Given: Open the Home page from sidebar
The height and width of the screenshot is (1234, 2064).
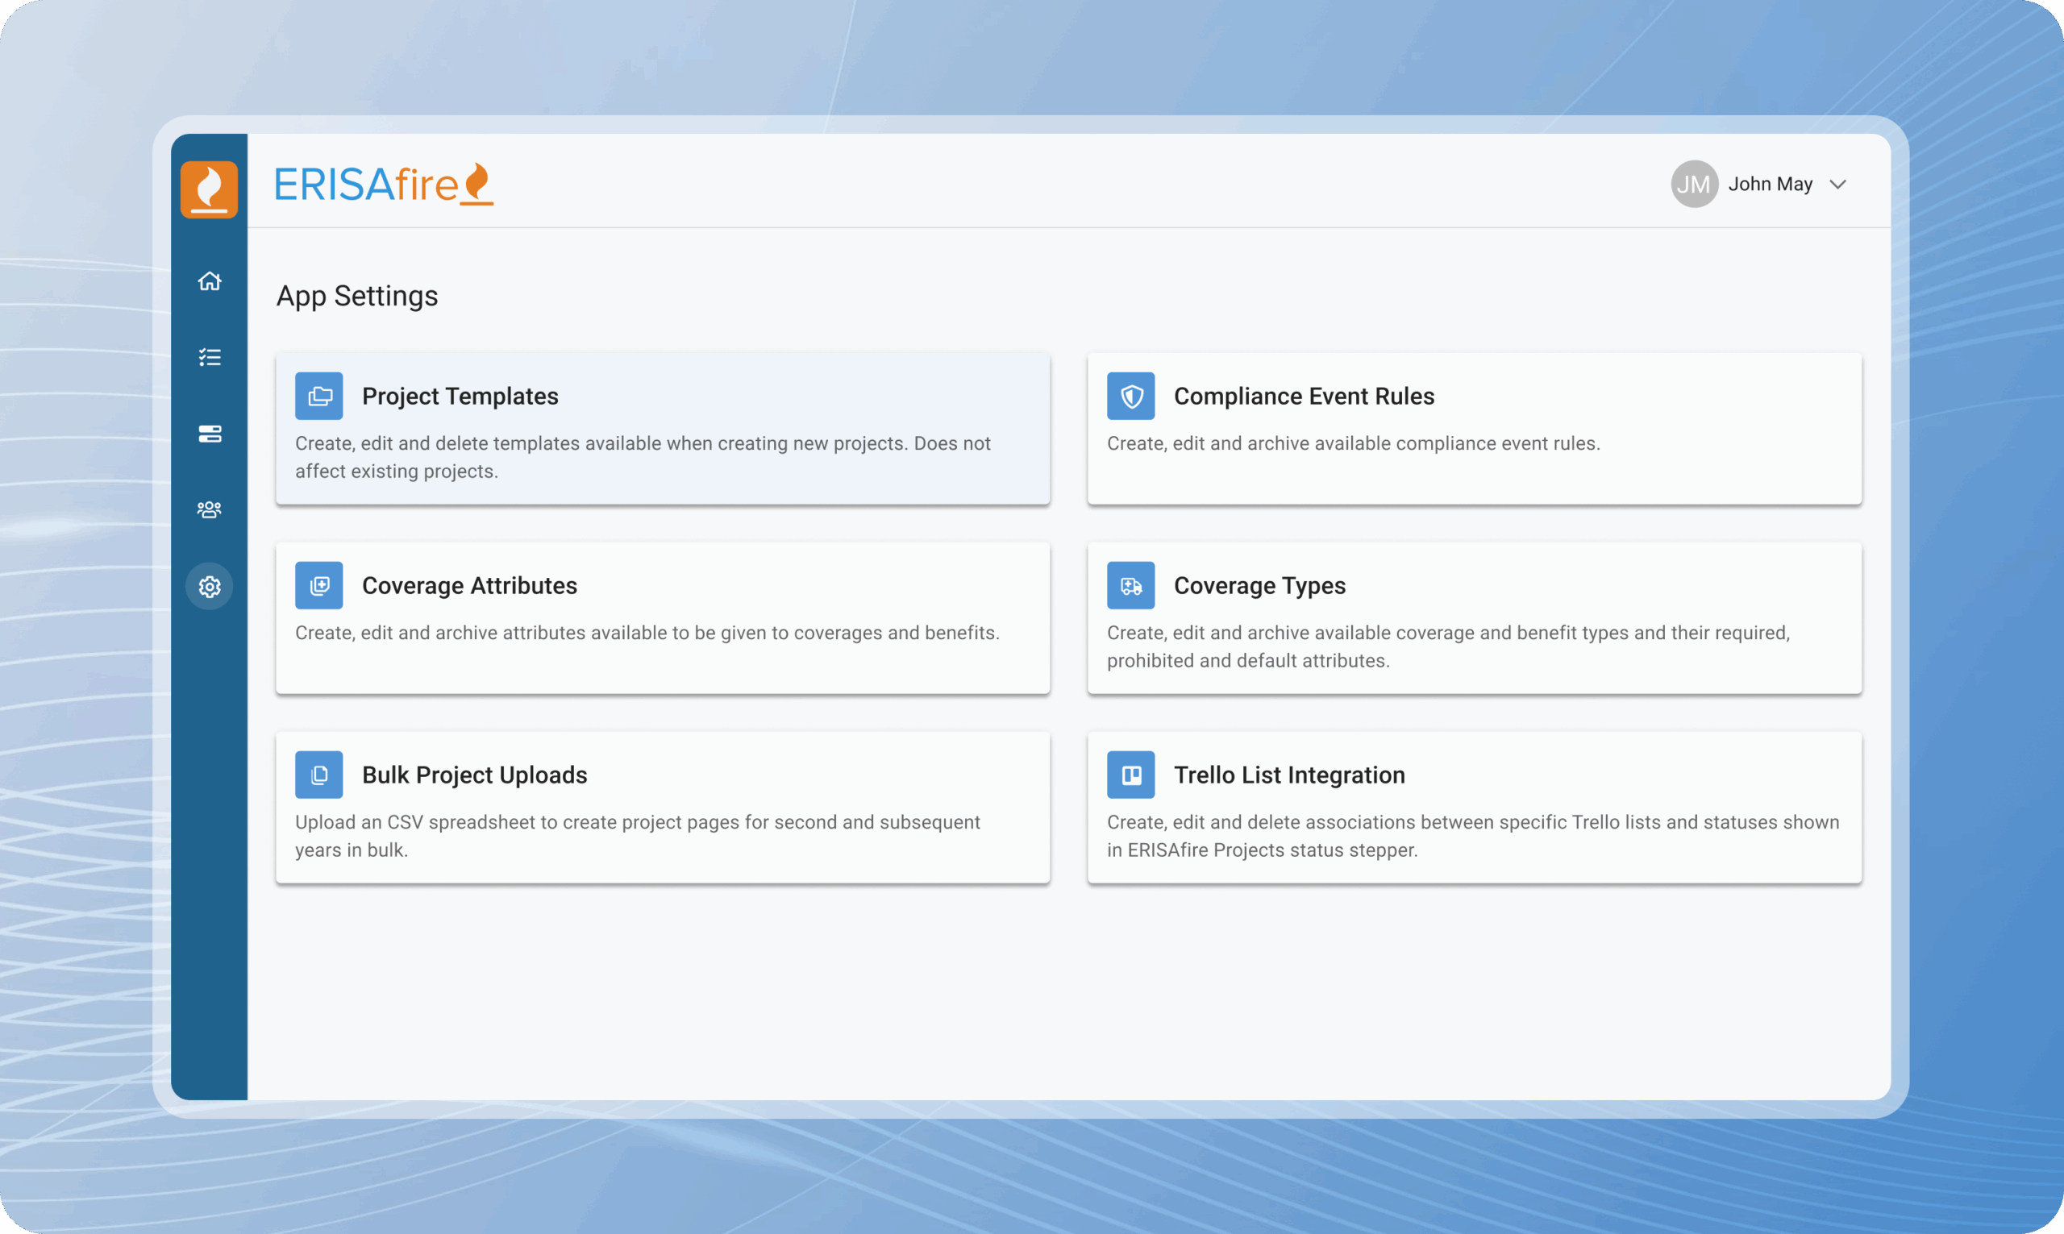Looking at the screenshot, I should [210, 281].
